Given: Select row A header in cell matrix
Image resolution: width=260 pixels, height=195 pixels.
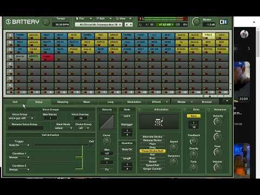Looking at the screenshot, I should point(10,36).
